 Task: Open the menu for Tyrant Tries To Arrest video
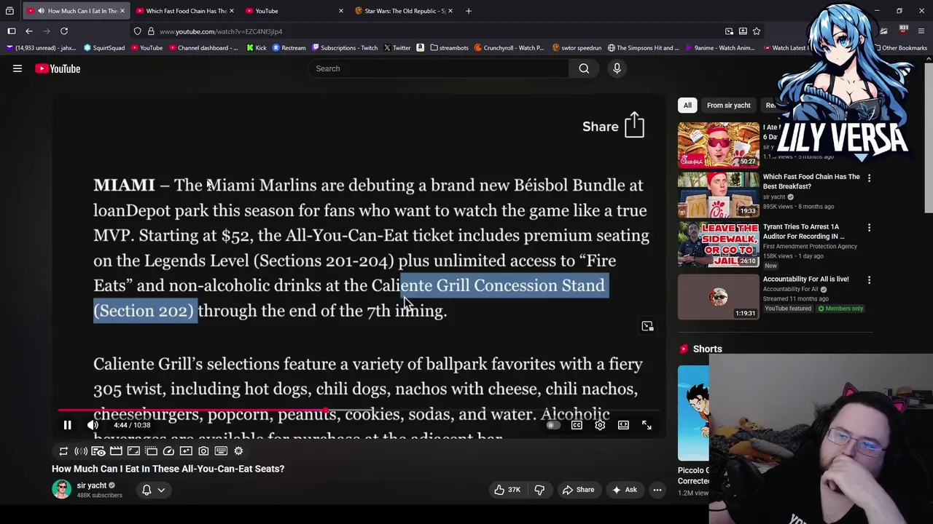point(869,228)
